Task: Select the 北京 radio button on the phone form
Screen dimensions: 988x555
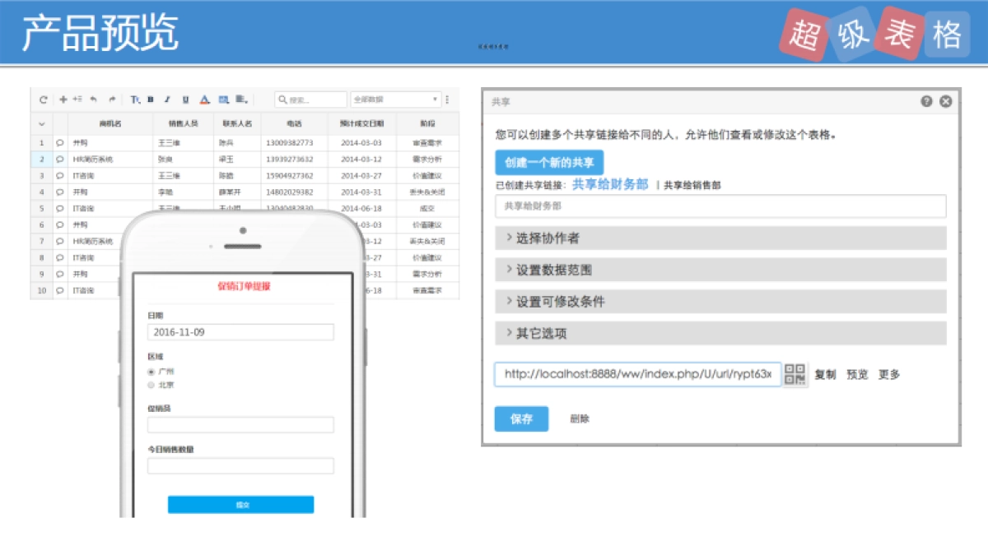Action: 150,383
